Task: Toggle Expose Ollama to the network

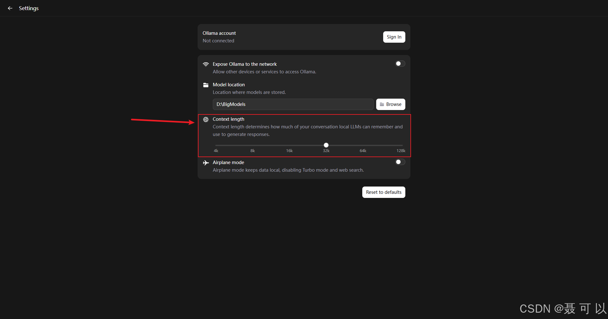Action: pos(400,64)
